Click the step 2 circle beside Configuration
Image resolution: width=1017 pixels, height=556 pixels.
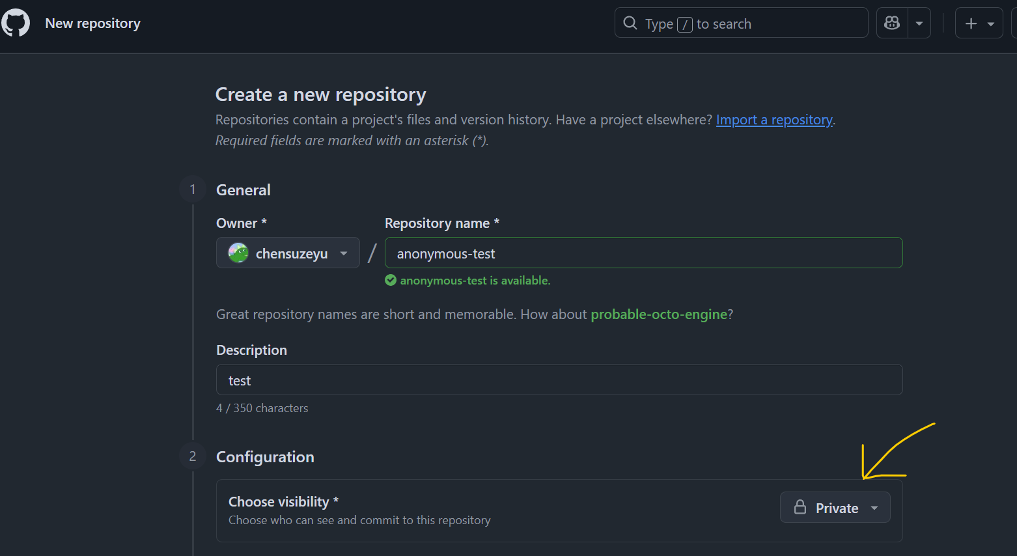[x=192, y=456]
